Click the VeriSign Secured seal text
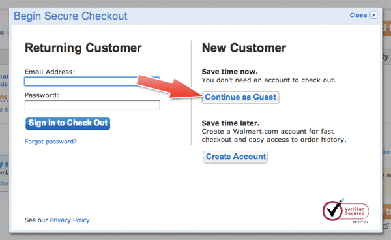Image resolution: width=391 pixels, height=240 pixels. (355, 211)
